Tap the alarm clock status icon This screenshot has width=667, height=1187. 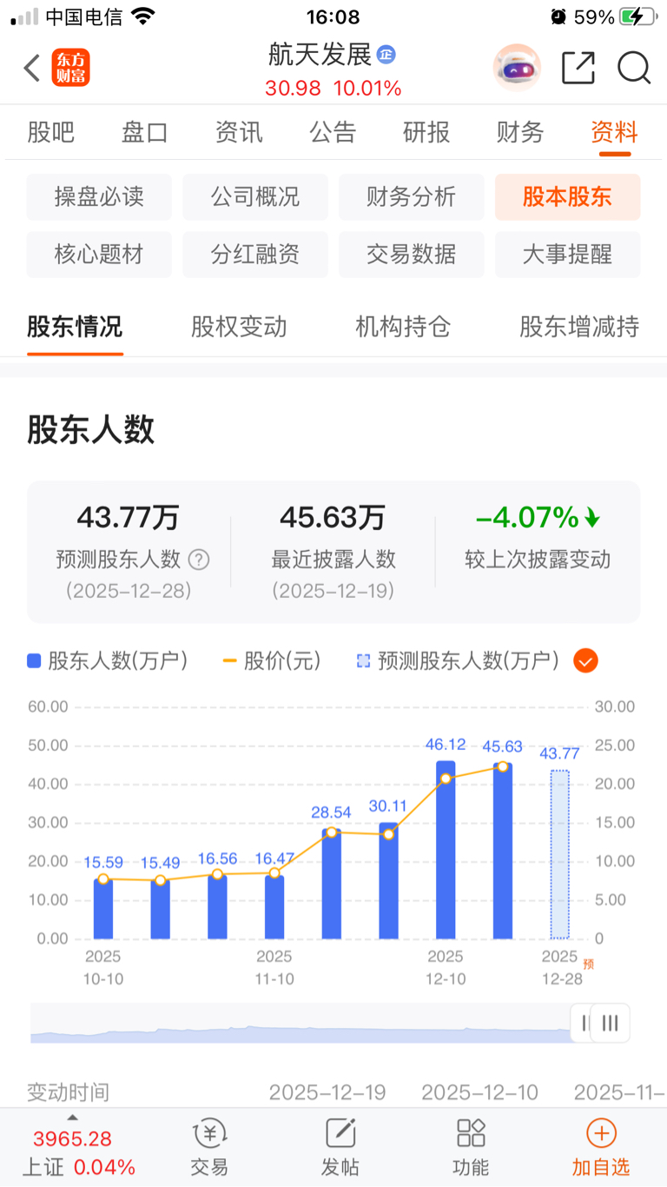(x=558, y=17)
